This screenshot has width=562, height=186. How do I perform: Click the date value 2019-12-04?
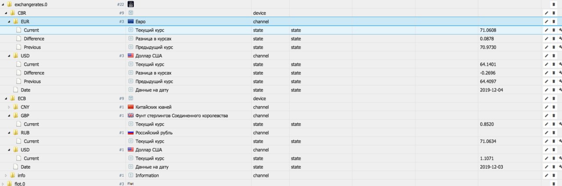492,90
